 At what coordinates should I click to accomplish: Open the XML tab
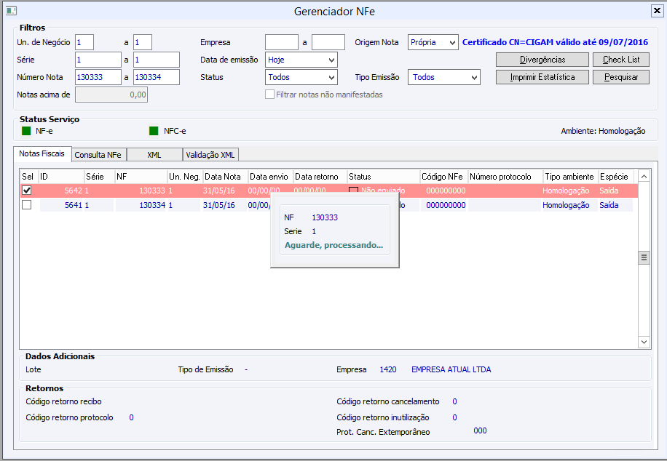click(x=154, y=155)
